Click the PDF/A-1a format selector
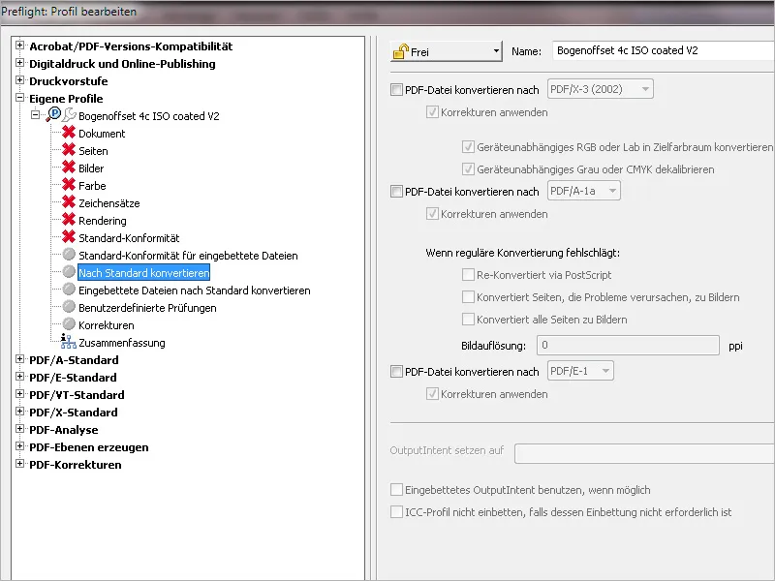Viewport: 775px width, 581px height. pos(586,191)
